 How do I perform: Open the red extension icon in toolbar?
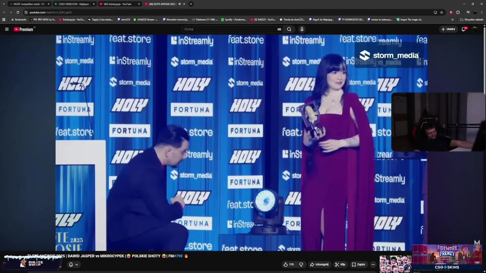coord(451,12)
